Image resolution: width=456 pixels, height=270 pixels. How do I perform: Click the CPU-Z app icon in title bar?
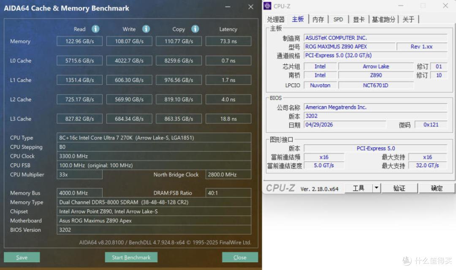pyautogui.click(x=267, y=6)
